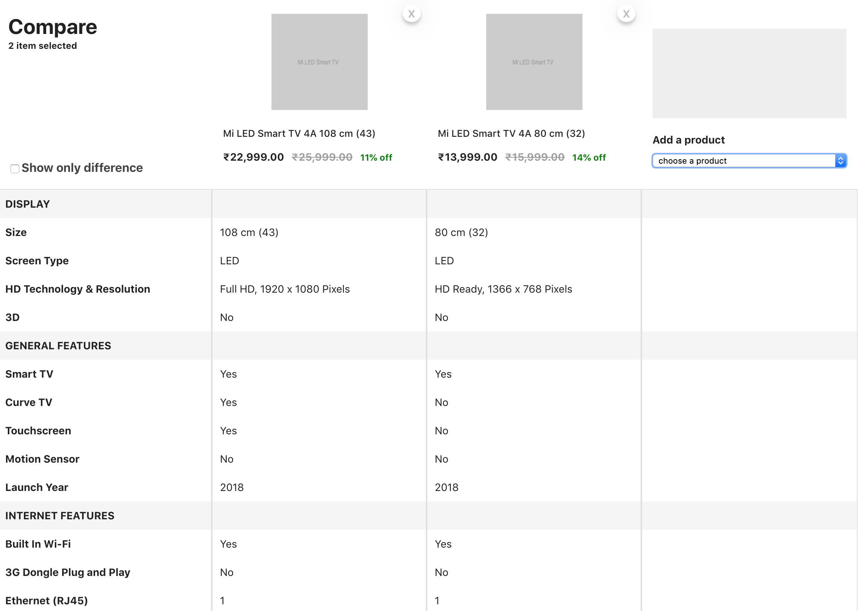Click the ₹13,999.00 price

(467, 157)
